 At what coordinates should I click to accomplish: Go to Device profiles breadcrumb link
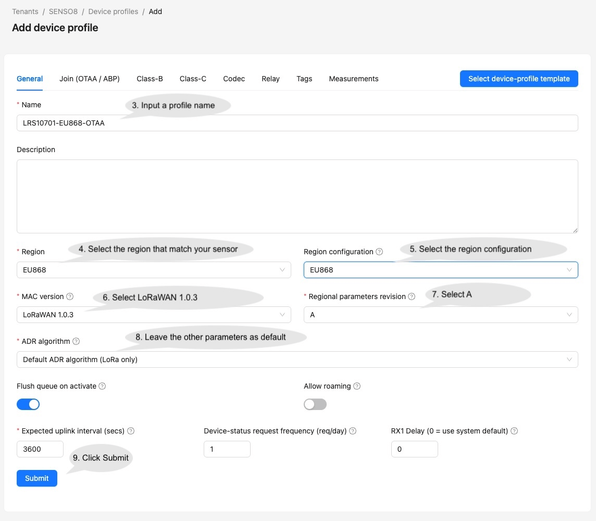pos(113,11)
